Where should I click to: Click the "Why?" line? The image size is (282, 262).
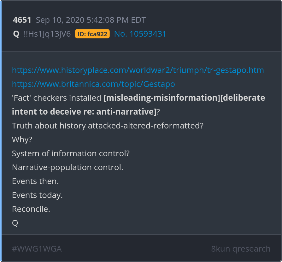pos(22,140)
